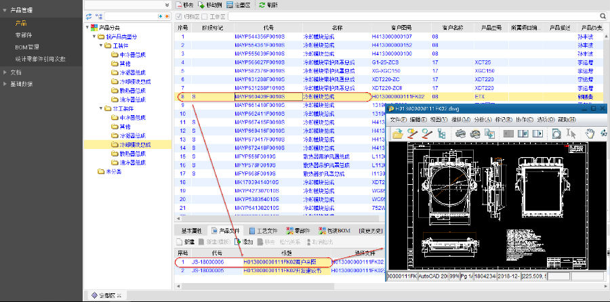Toggle the 归档区 checkbox

(x=179, y=16)
